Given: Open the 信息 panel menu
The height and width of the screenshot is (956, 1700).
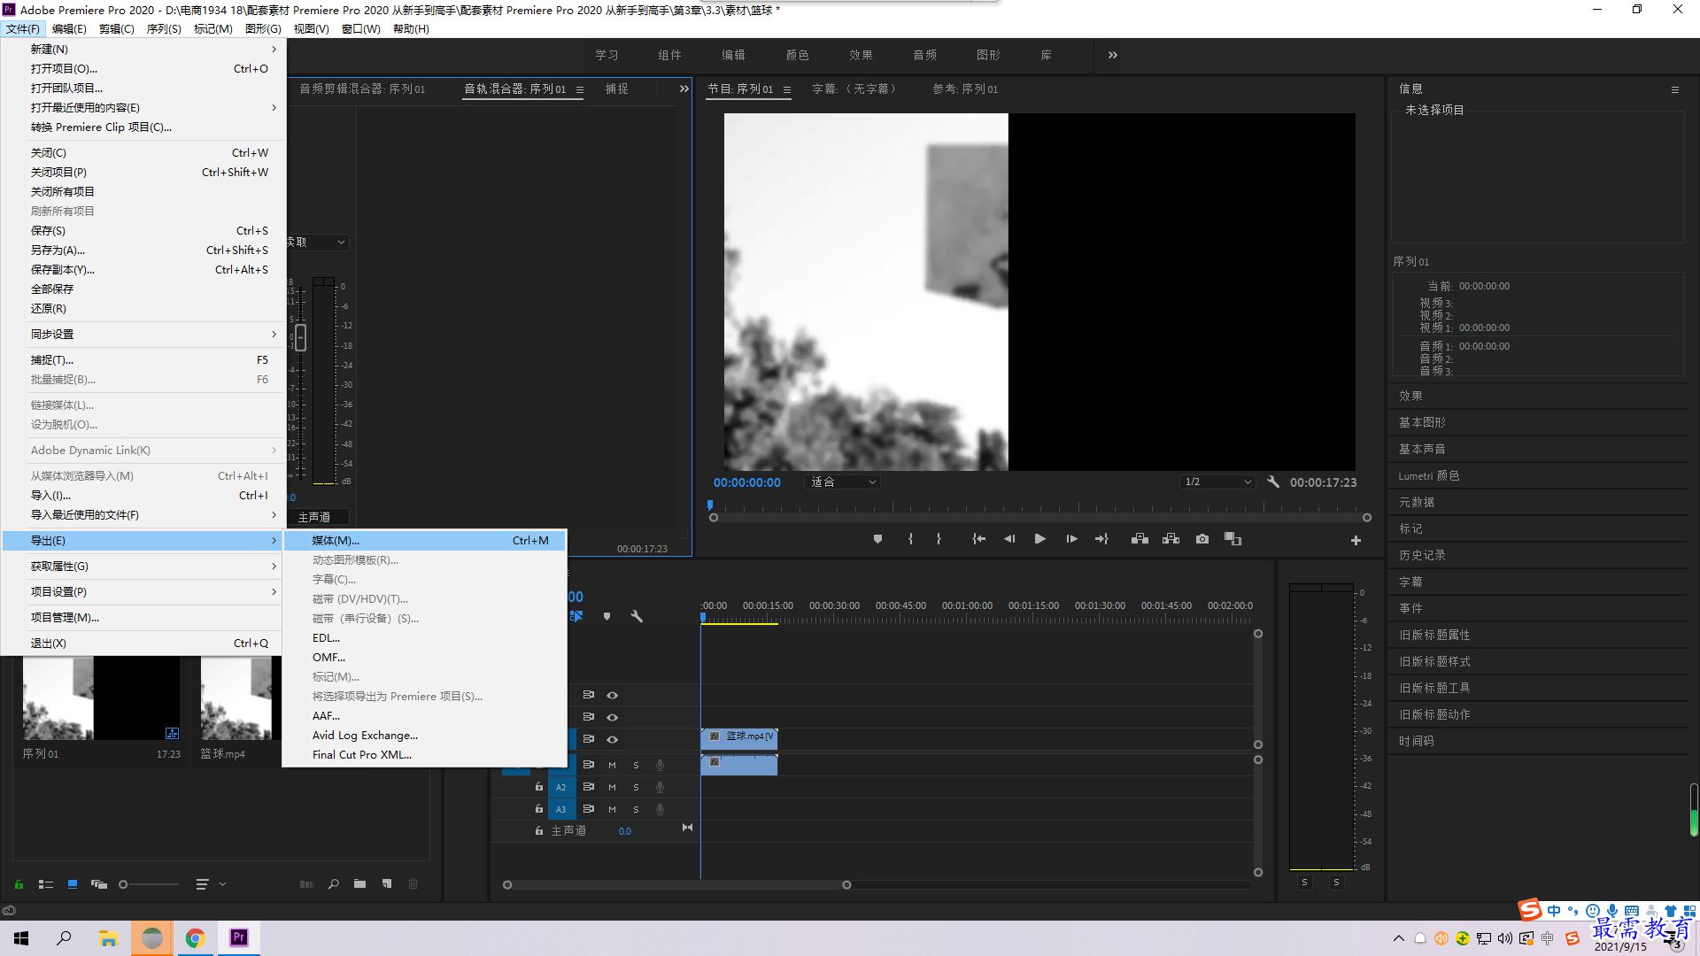Looking at the screenshot, I should tap(1674, 89).
